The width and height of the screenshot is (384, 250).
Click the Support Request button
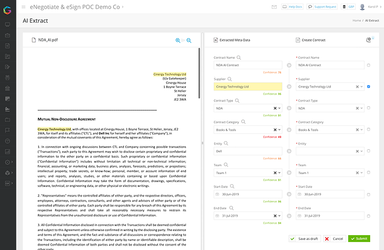(322, 7)
